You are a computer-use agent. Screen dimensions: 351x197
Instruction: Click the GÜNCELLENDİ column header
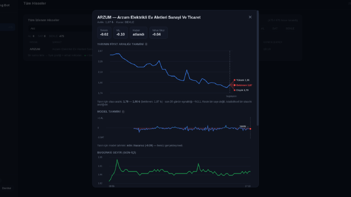pos(272,42)
